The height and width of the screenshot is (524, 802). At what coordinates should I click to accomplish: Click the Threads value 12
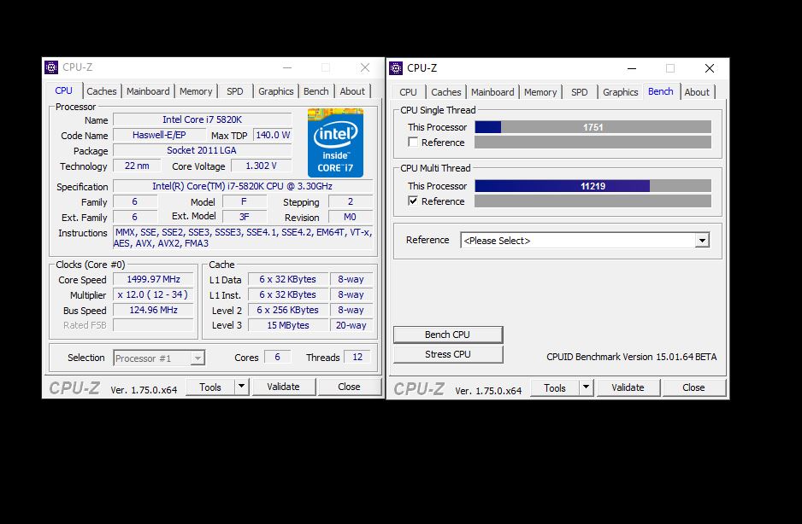(357, 357)
